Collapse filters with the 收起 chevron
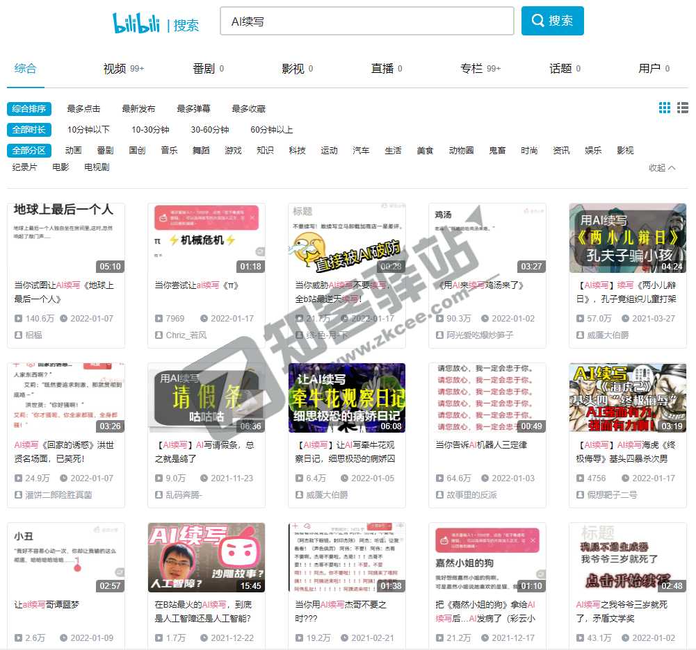Screen dimensions: 696x650 (x=661, y=167)
